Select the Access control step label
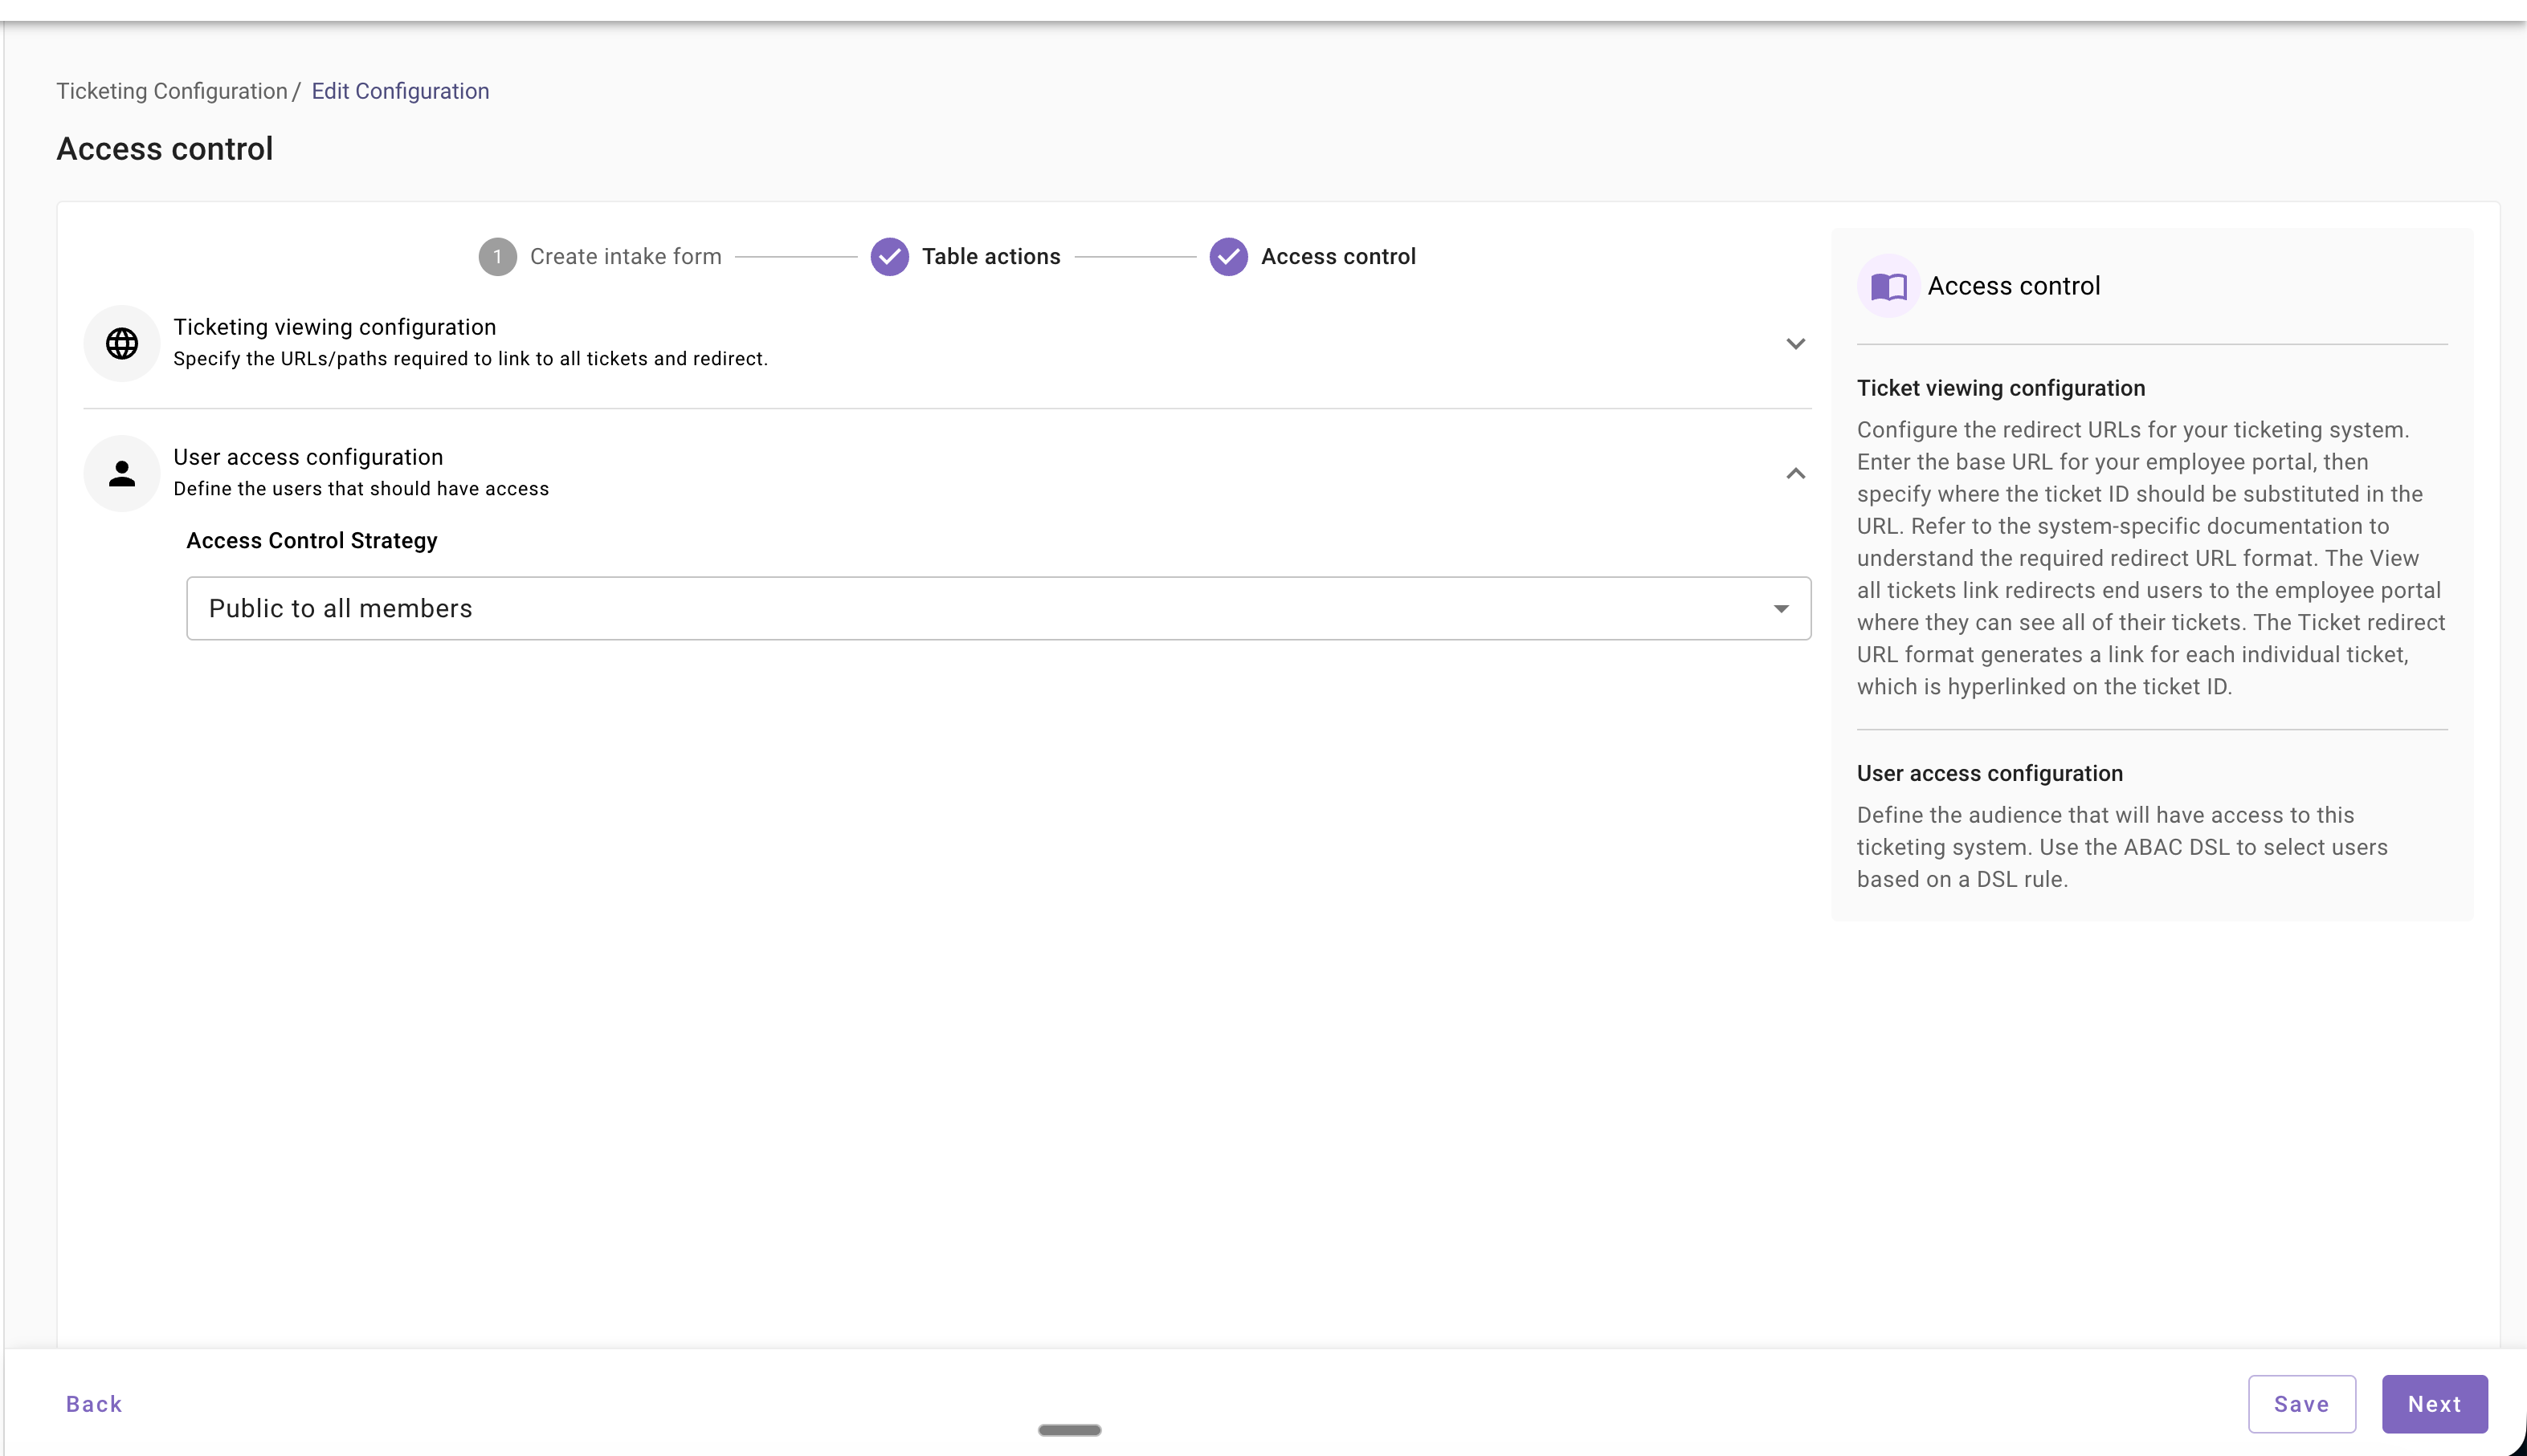The image size is (2527, 1456). [1337, 257]
